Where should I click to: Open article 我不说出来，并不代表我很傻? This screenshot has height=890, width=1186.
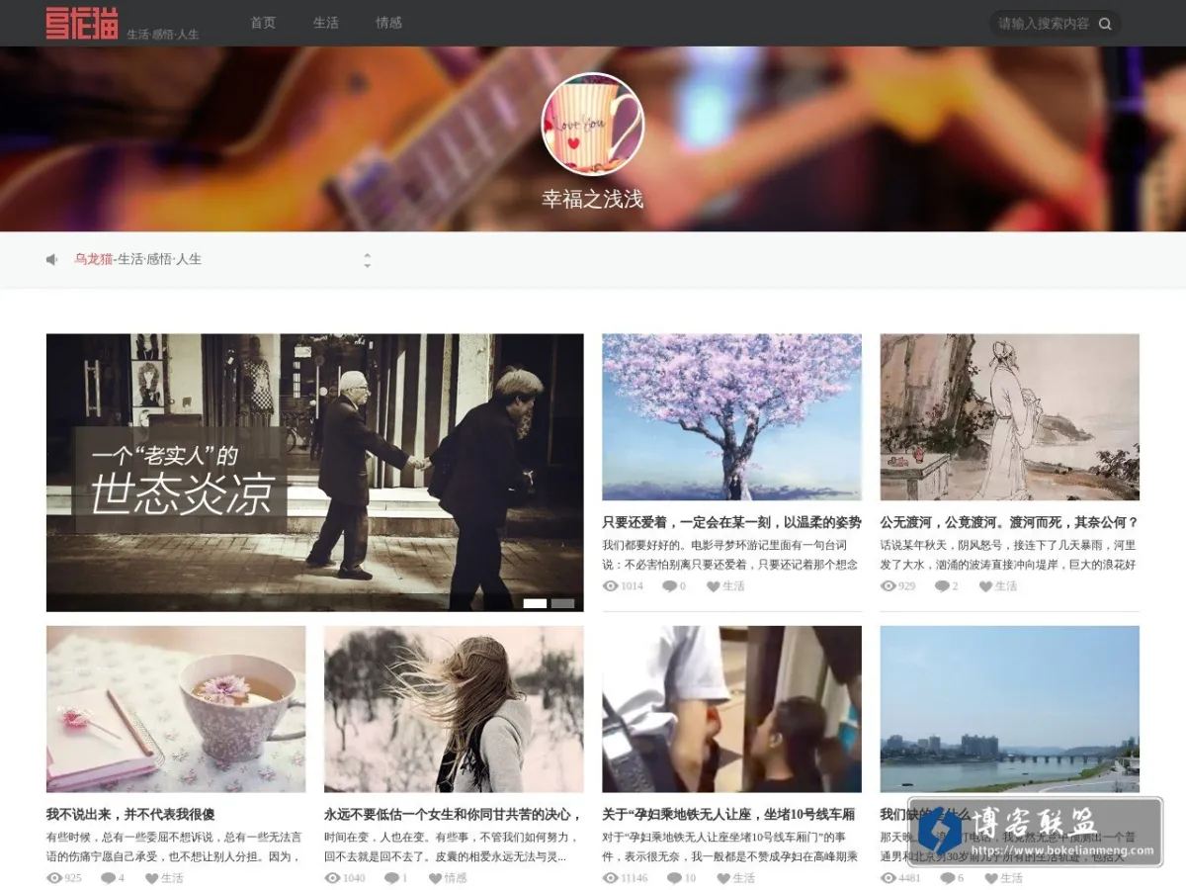coord(130,815)
